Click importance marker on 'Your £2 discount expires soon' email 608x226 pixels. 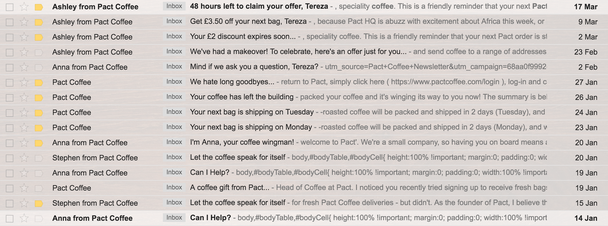click(x=39, y=37)
